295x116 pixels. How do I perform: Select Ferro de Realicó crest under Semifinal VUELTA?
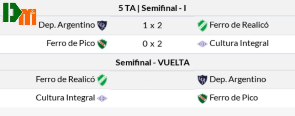point(102,80)
